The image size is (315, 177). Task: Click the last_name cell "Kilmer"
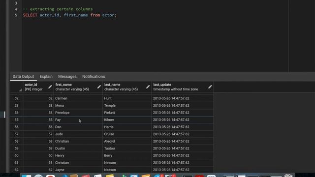pyautogui.click(x=127, y=120)
